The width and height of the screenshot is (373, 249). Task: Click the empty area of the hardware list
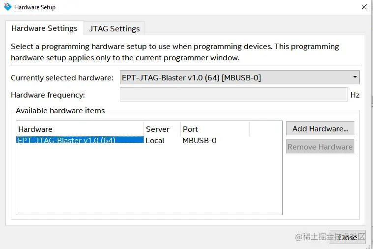tap(149, 179)
